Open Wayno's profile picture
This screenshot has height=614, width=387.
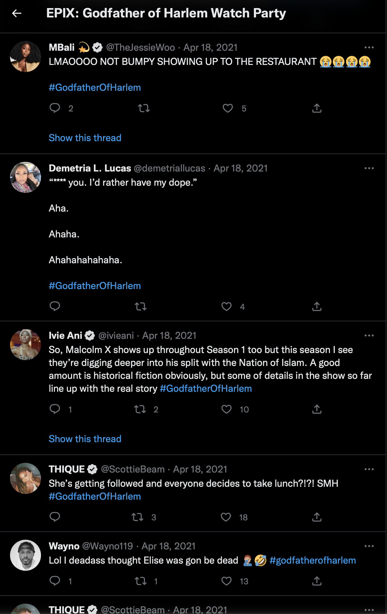(x=25, y=555)
